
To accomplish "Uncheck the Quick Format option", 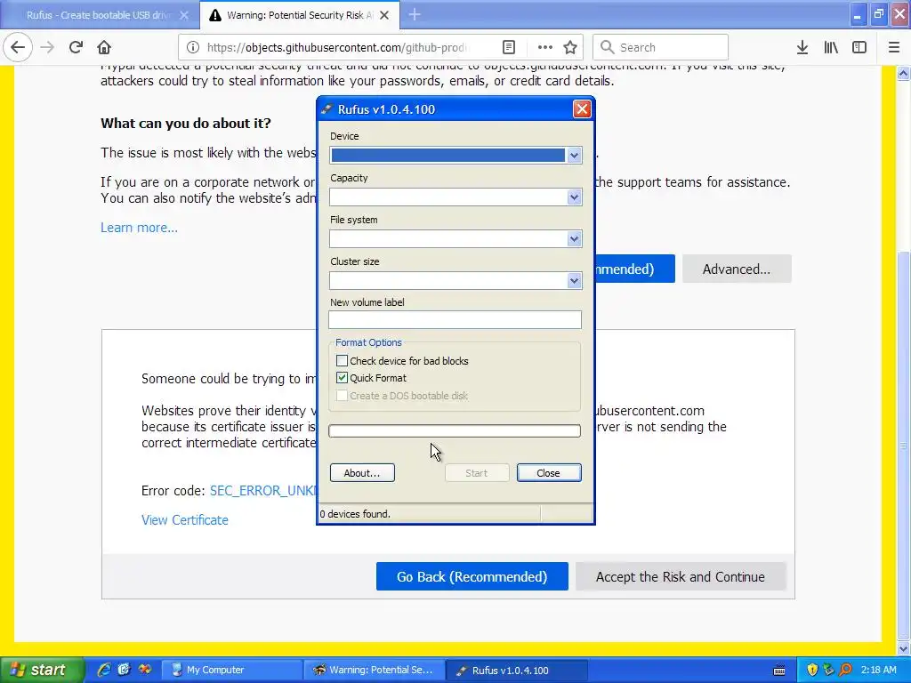I will click(x=342, y=377).
